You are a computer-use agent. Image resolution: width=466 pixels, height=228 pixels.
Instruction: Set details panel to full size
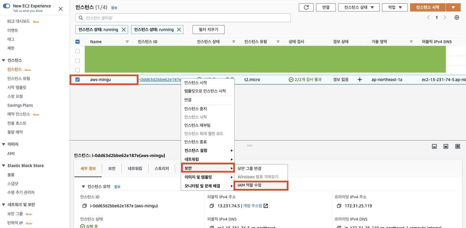click(458, 146)
